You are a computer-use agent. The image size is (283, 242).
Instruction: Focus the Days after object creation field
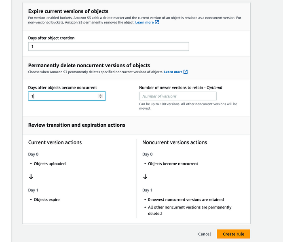tap(108, 47)
